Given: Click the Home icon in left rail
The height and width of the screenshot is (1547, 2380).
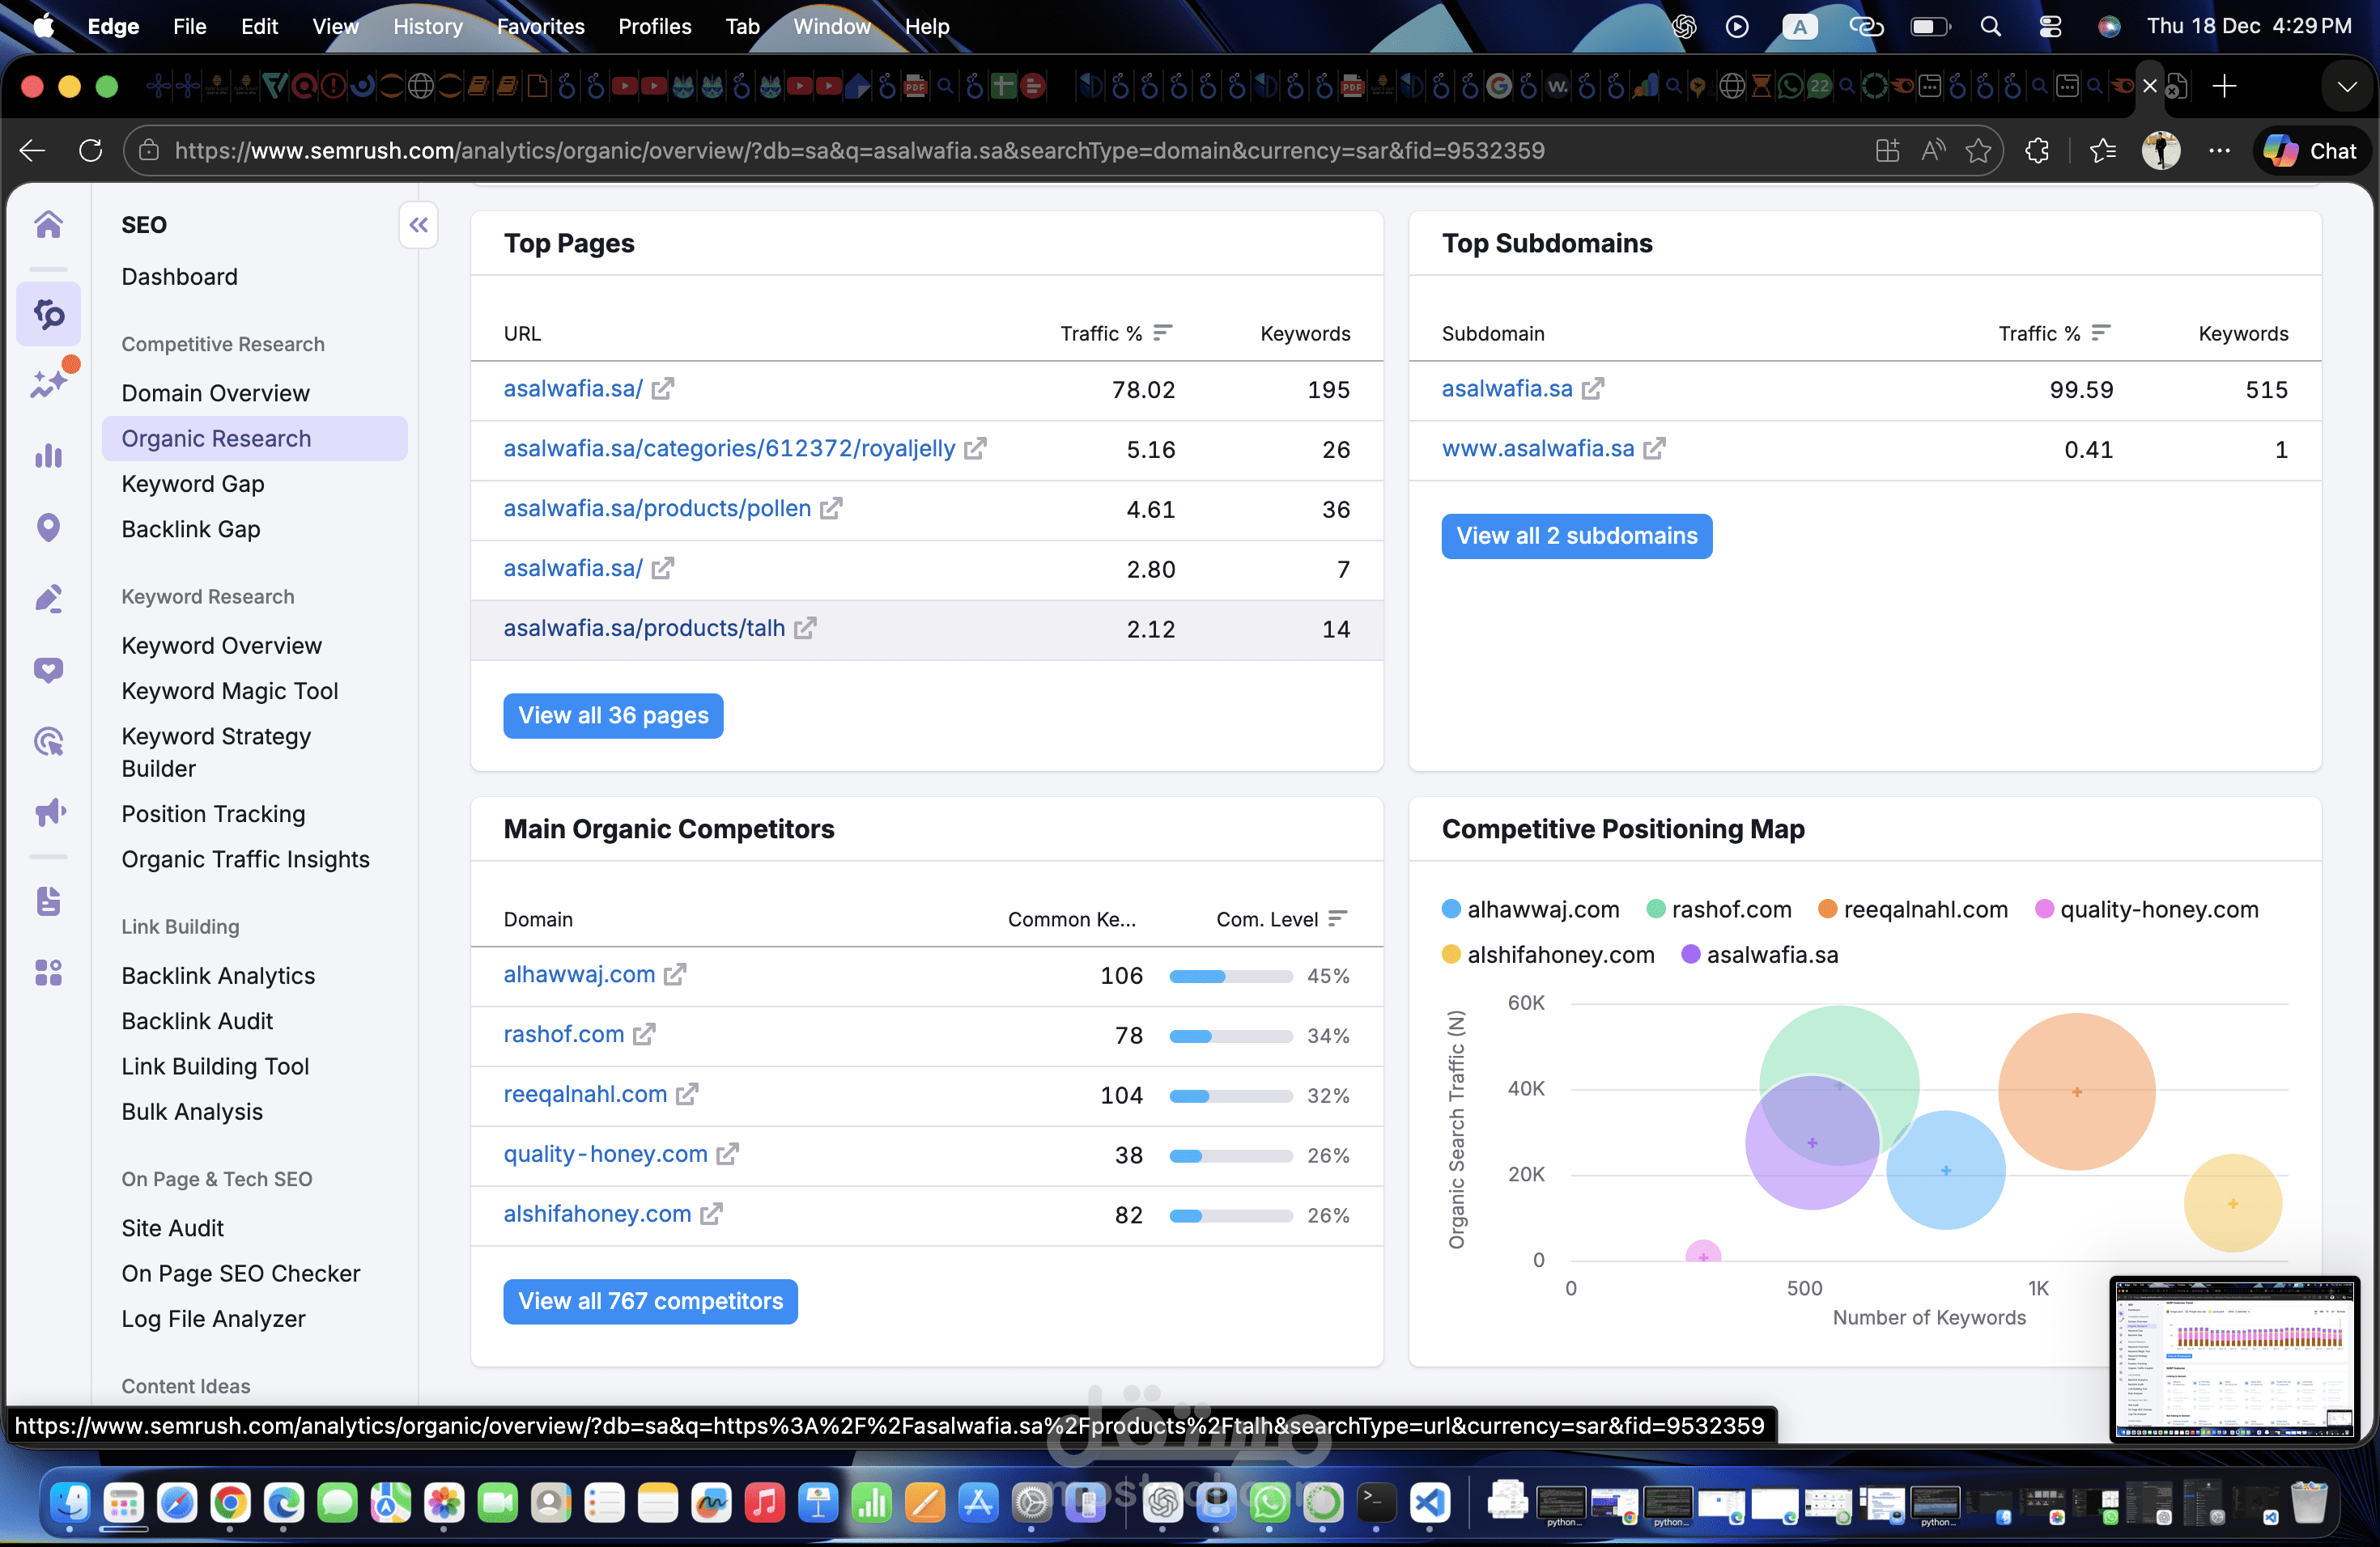Looking at the screenshot, I should (x=48, y=224).
